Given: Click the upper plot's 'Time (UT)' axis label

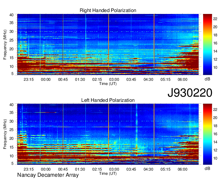Looking at the screenshot, I should point(108,84).
